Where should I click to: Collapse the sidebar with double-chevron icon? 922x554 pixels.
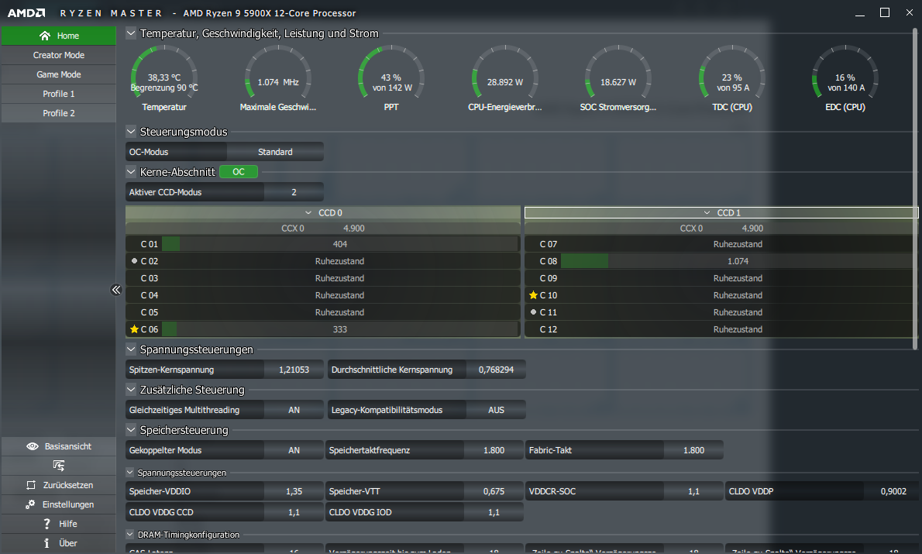[116, 289]
